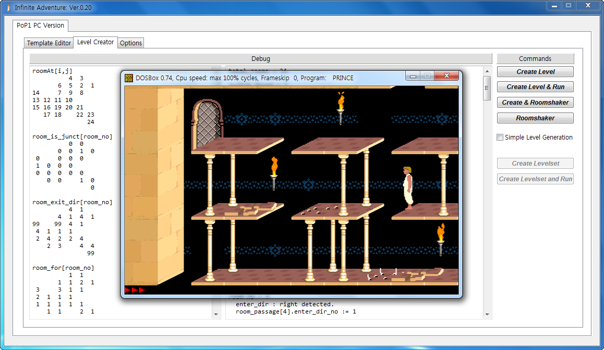Open the Template Editor tab
Viewport: 604px width, 350px height.
pyautogui.click(x=49, y=43)
